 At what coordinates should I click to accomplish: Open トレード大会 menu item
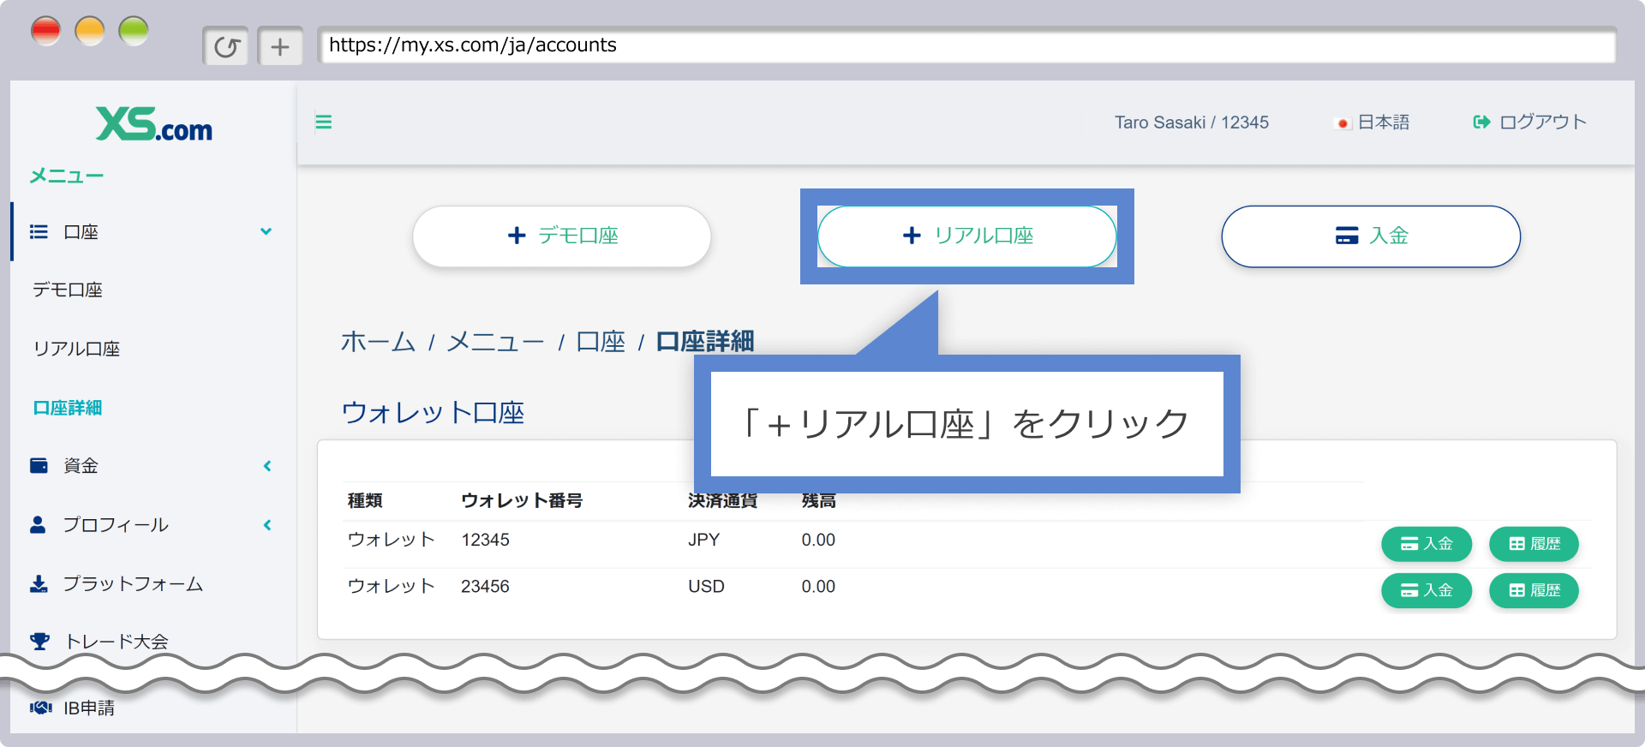pyautogui.click(x=117, y=641)
